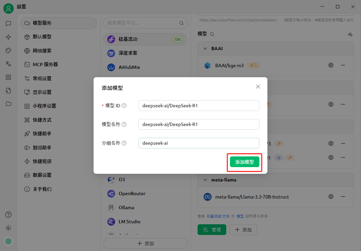
Task: Click search icon next to 模型 heading
Action: pos(212,34)
